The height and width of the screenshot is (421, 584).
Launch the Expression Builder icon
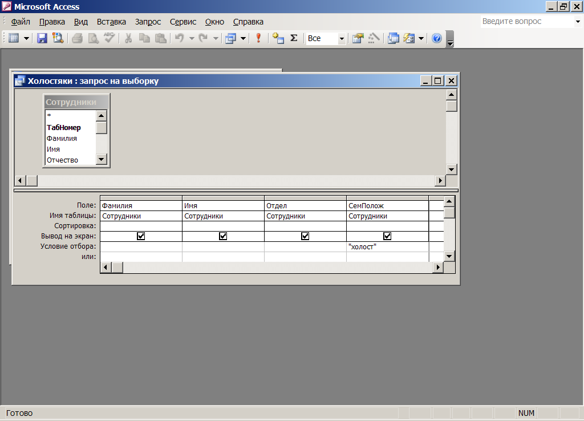[374, 38]
